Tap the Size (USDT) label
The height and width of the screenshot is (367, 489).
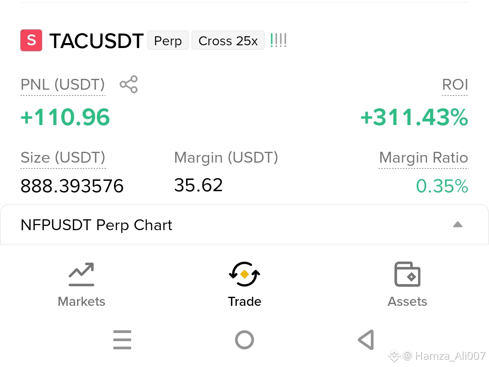pyautogui.click(x=63, y=158)
